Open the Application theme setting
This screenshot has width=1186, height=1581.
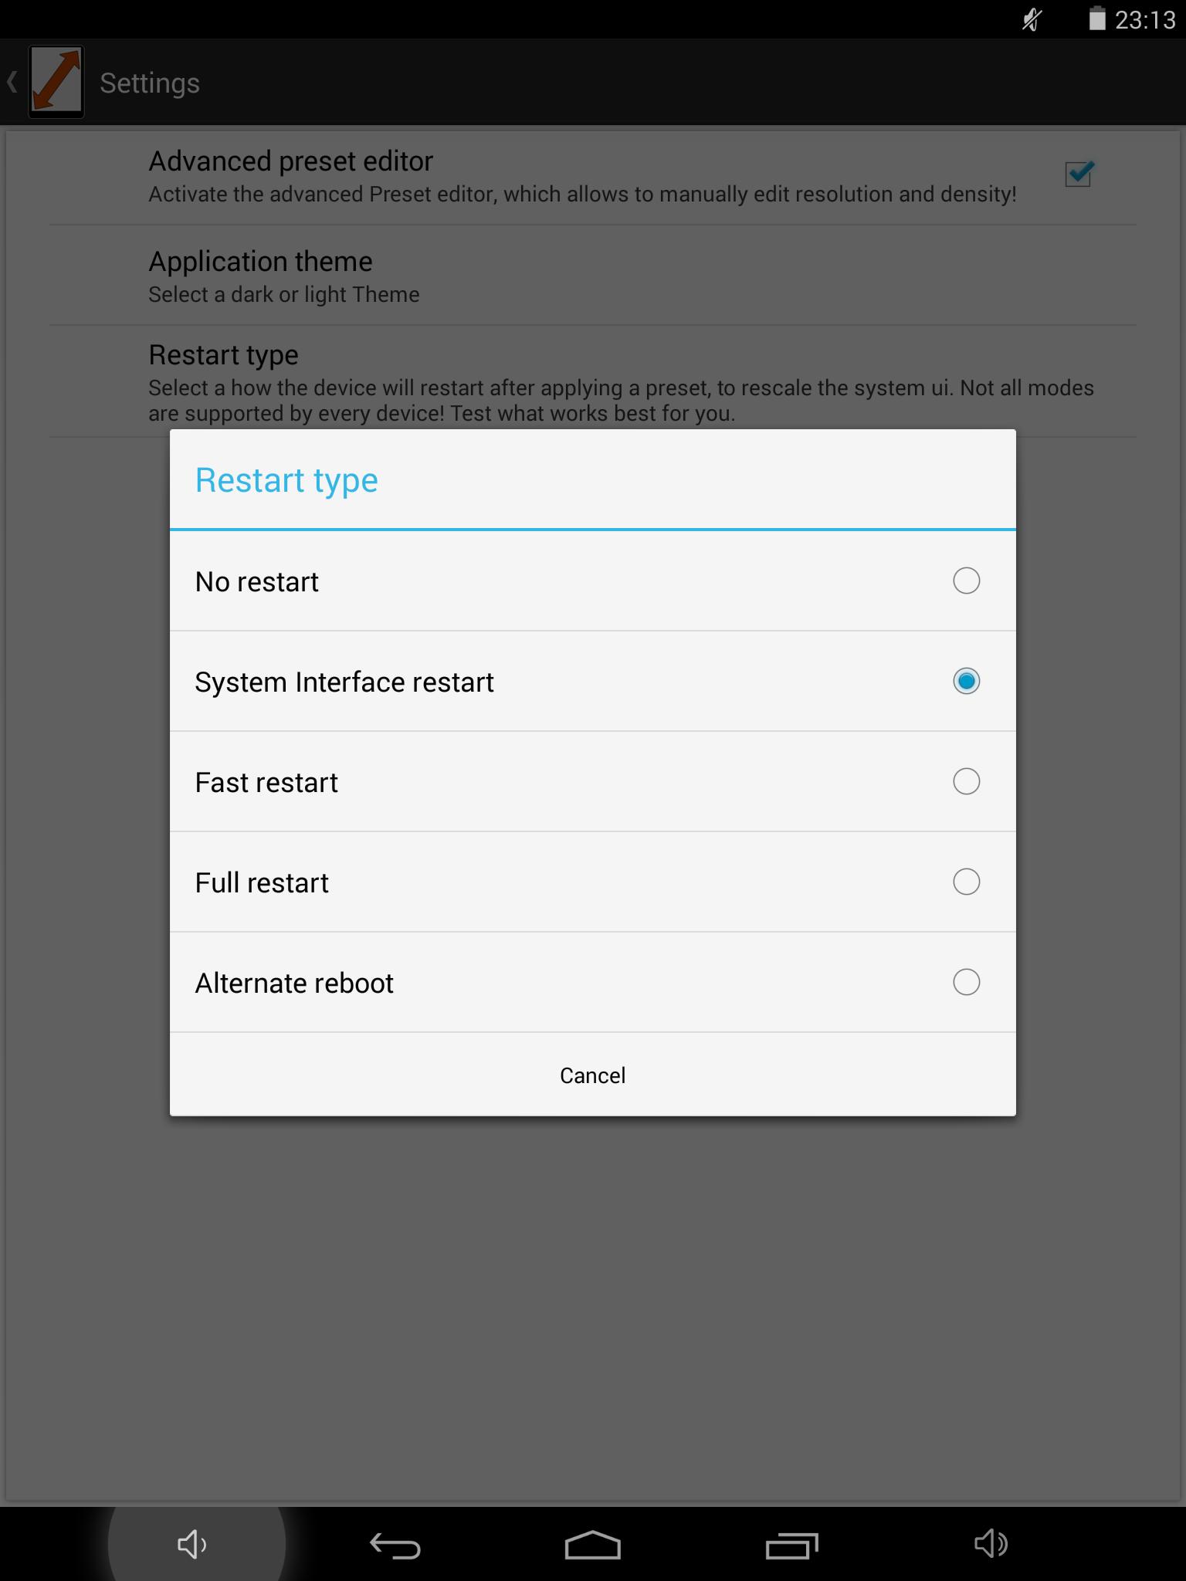point(593,276)
